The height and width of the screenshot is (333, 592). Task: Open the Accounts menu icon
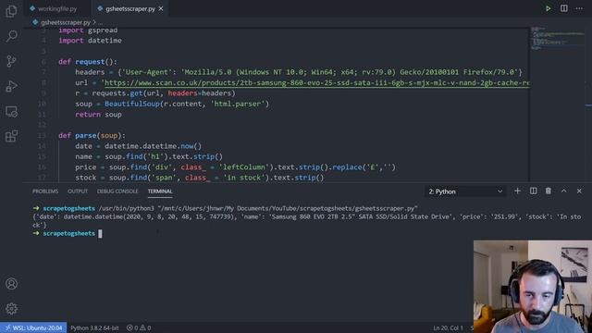(x=11, y=284)
